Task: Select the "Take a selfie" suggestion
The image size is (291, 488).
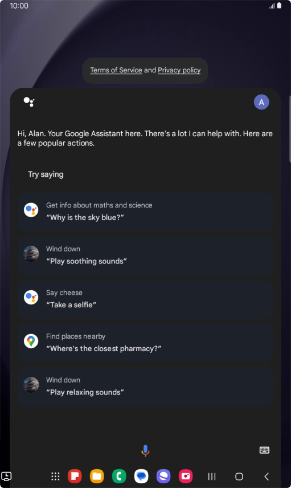Action: tap(146, 299)
